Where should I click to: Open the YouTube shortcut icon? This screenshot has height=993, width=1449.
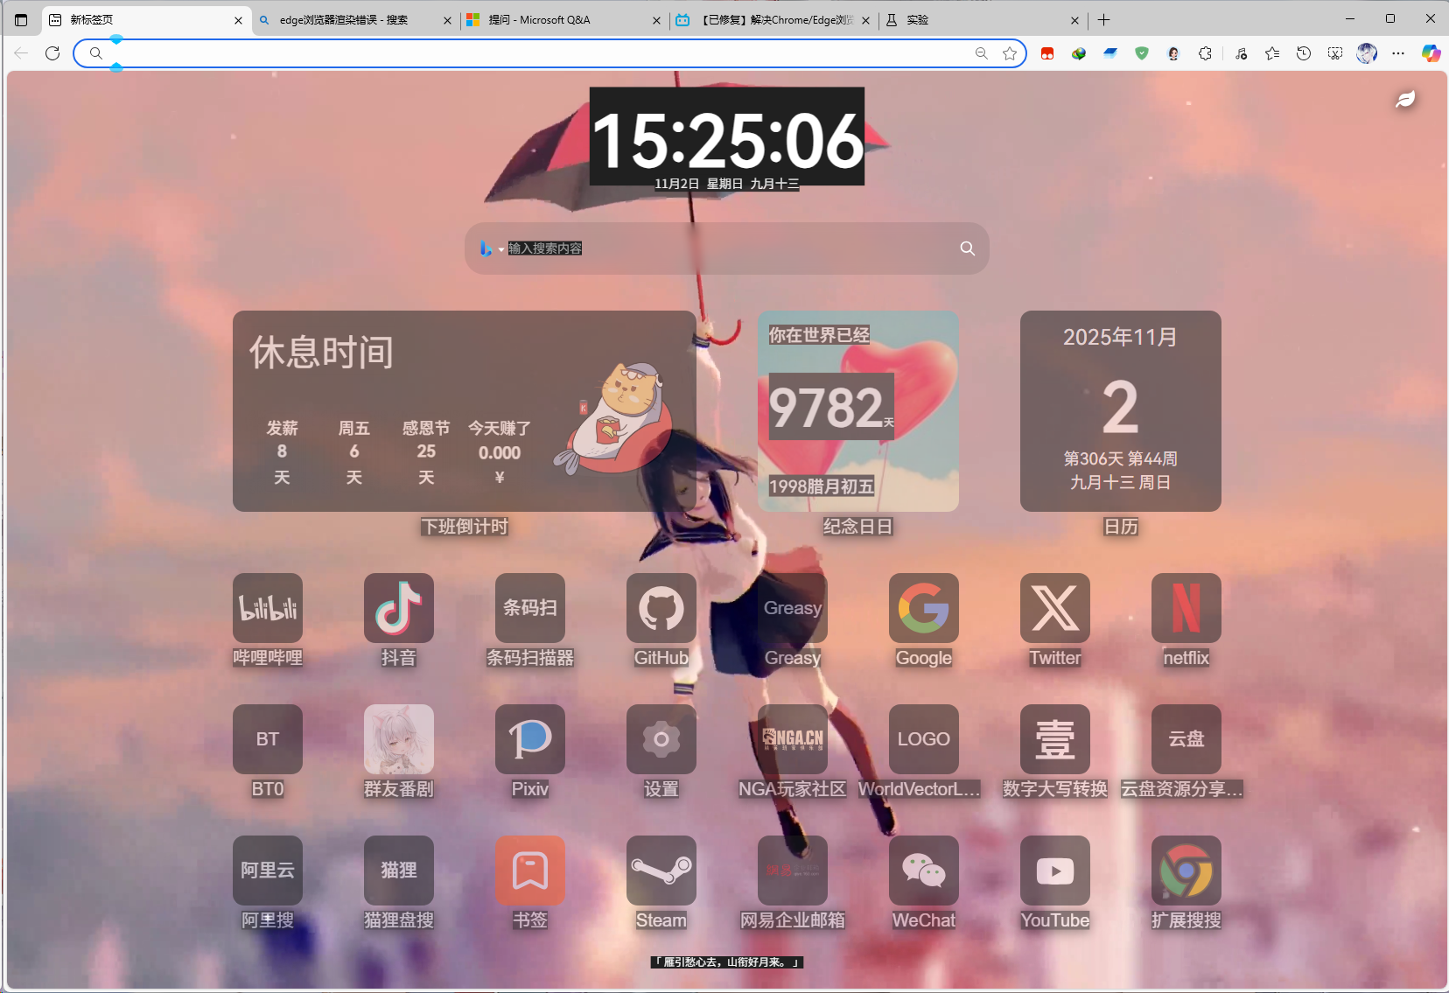coord(1055,871)
